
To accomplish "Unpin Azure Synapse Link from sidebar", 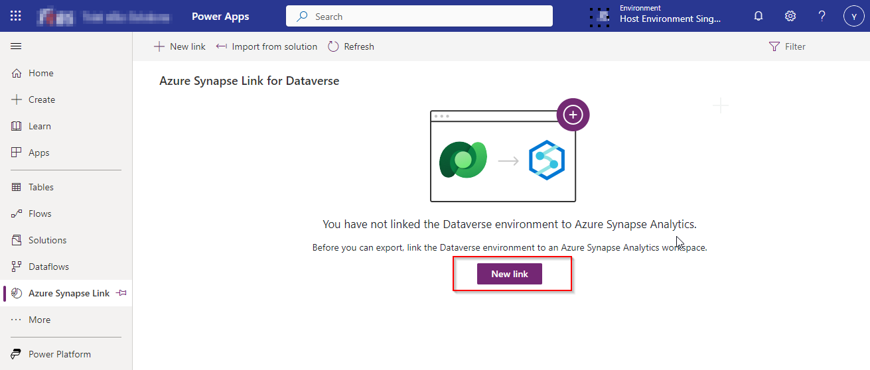I will point(121,293).
